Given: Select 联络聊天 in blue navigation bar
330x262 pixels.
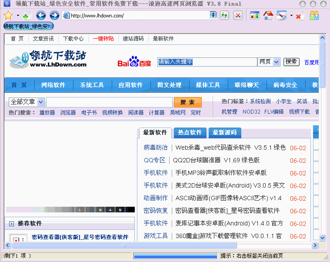Looking at the screenshot, I should [247, 85].
